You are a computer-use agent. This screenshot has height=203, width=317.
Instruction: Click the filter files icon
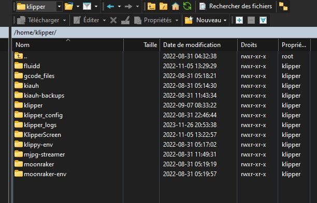(x=87, y=6)
